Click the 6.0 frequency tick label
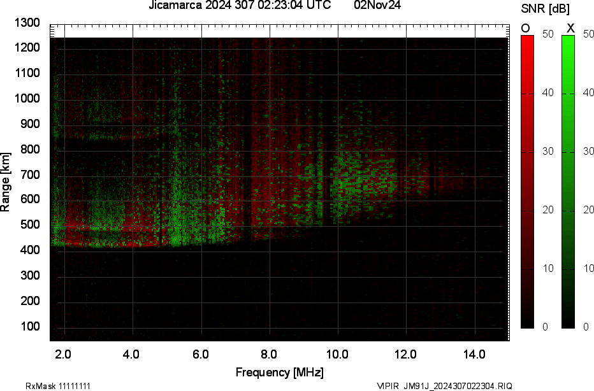 pyautogui.click(x=200, y=355)
